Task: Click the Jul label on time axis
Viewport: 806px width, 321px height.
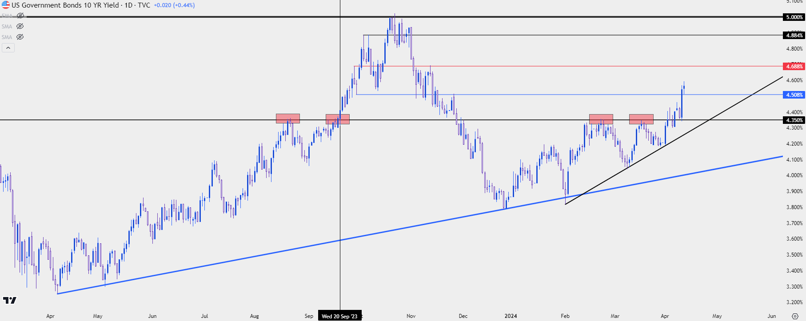Action: [x=204, y=316]
